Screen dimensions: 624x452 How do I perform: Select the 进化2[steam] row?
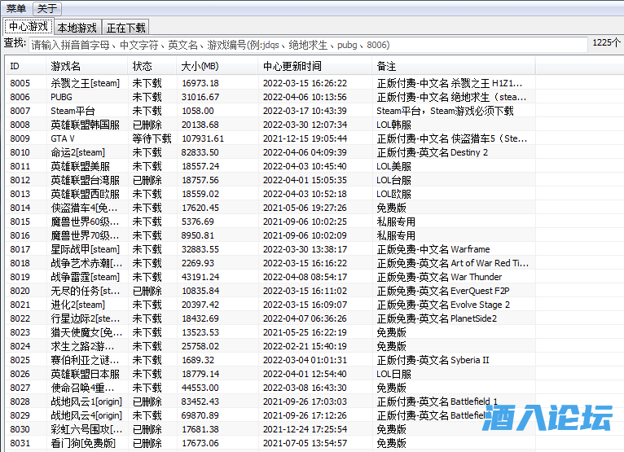(x=270, y=305)
